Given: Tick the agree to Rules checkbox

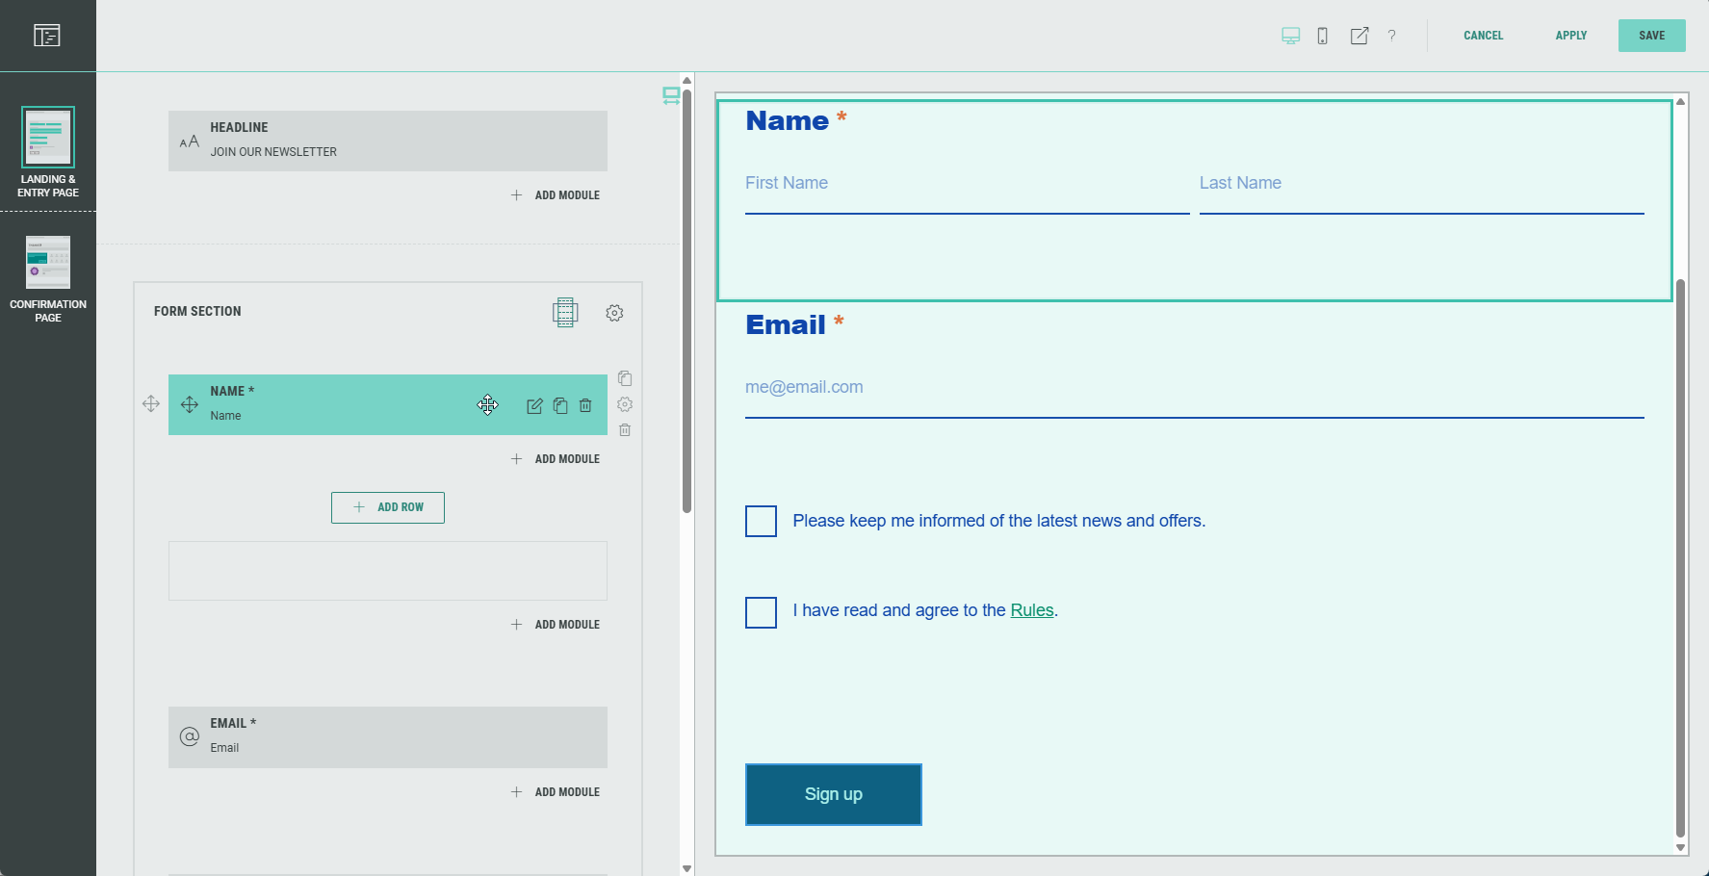Looking at the screenshot, I should click(x=761, y=612).
